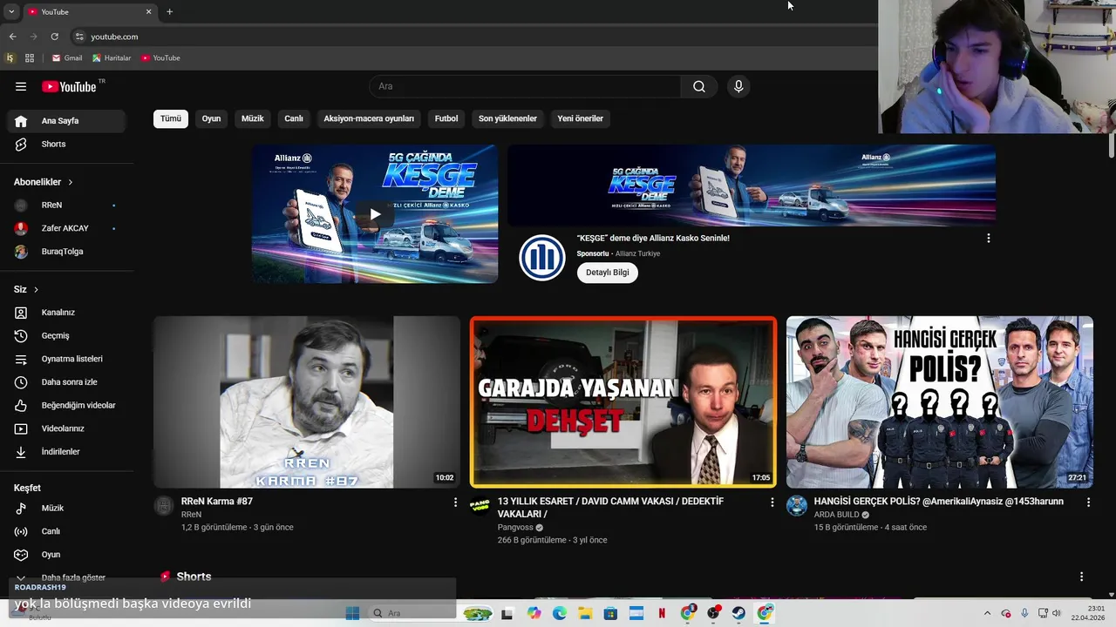Open Zafer AKCAY subscription

(66, 228)
